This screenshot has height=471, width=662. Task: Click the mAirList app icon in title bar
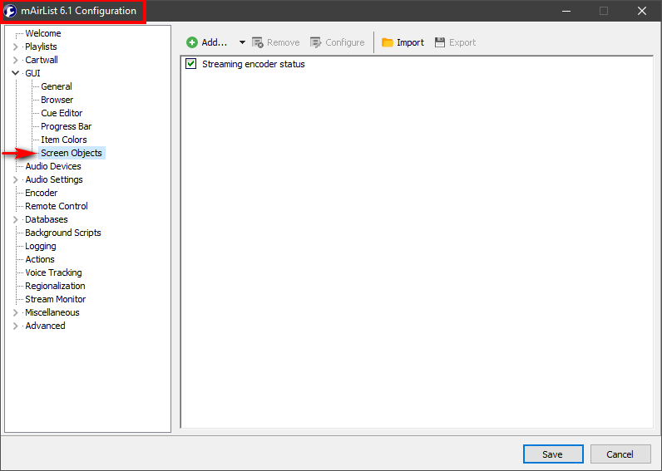(x=12, y=11)
